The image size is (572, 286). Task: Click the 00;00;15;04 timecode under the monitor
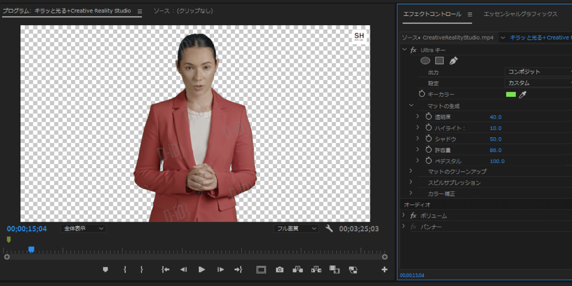click(27, 229)
